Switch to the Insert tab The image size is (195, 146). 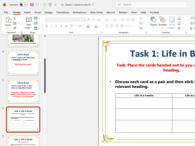pos(27,12)
